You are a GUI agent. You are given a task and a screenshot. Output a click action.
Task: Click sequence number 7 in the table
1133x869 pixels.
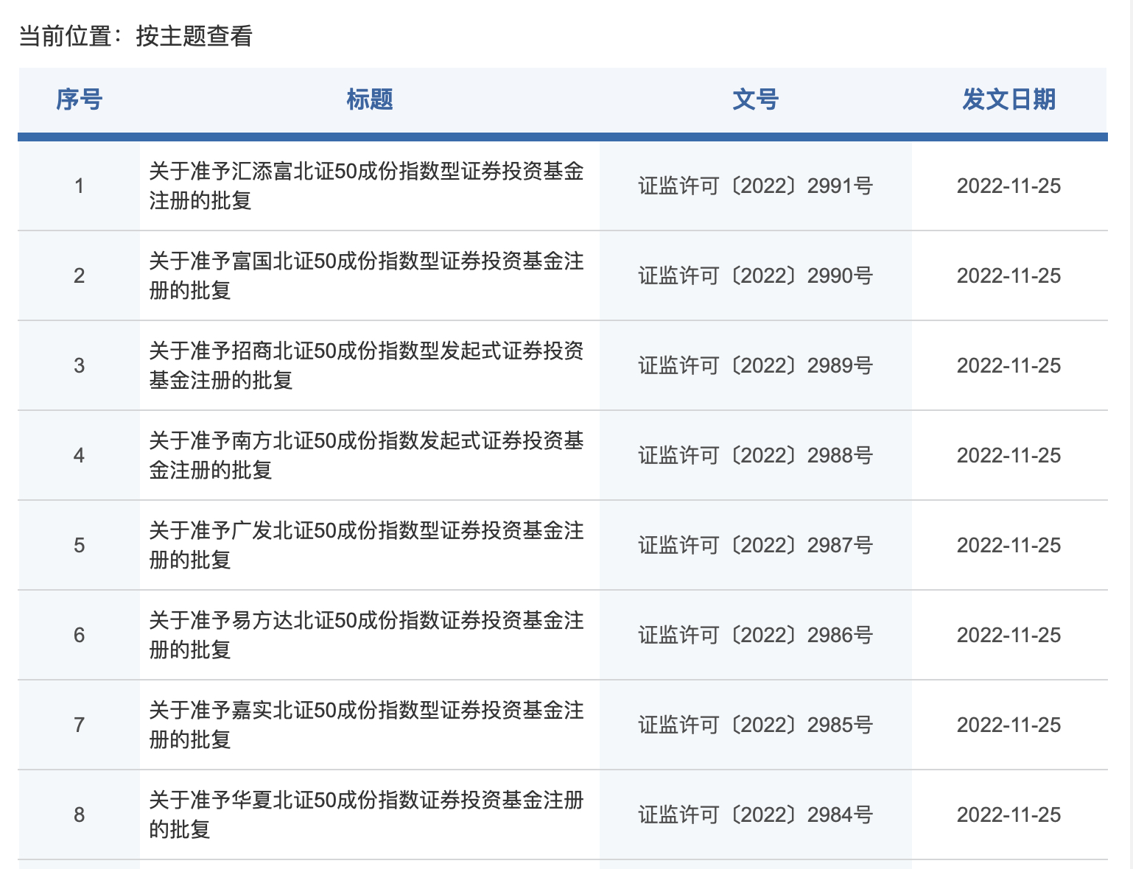pyautogui.click(x=79, y=725)
